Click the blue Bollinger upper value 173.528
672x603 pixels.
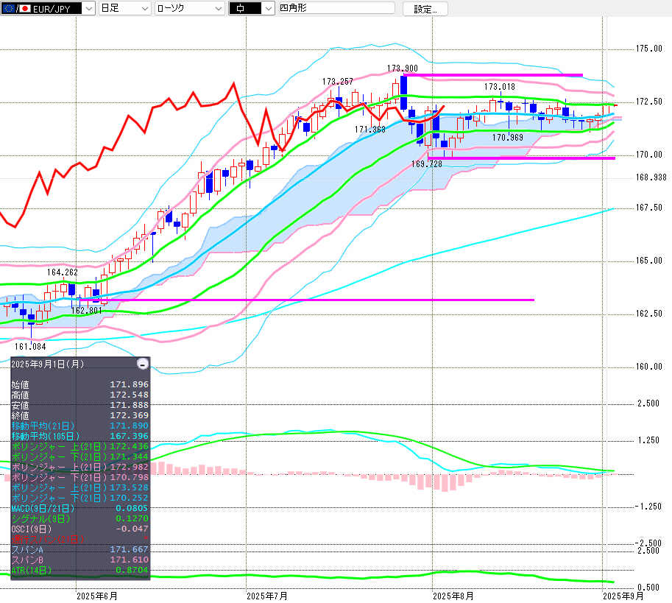[130, 487]
